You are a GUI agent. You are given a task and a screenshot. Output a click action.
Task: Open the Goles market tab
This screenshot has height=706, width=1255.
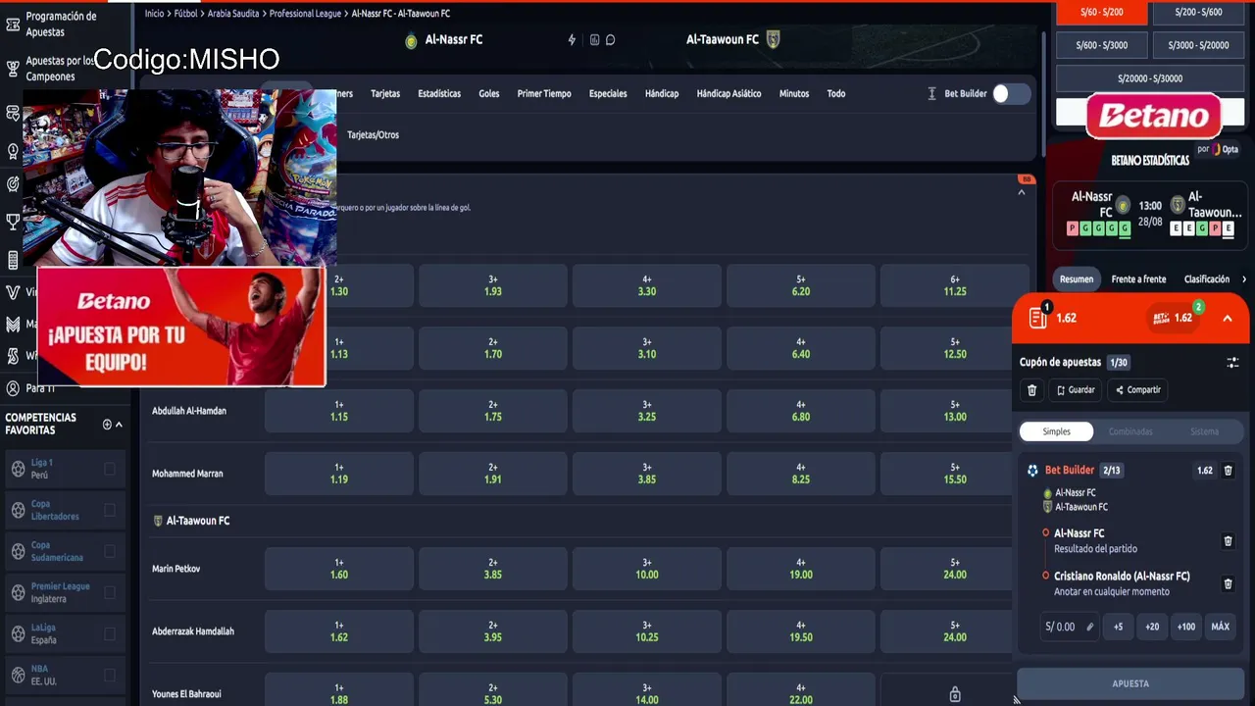(x=489, y=94)
